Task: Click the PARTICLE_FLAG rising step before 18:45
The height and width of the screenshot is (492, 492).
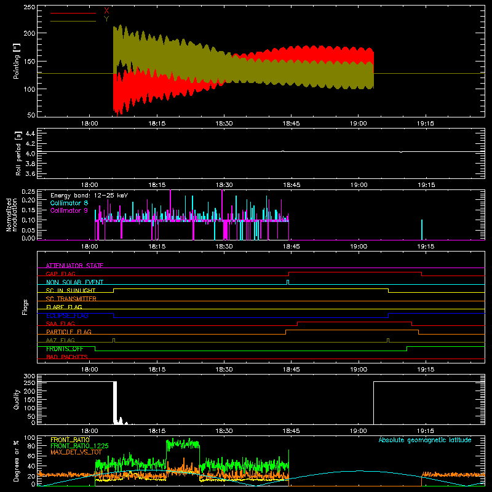Action: tap(285, 332)
